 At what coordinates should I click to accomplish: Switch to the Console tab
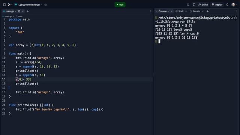pos(162,11)
